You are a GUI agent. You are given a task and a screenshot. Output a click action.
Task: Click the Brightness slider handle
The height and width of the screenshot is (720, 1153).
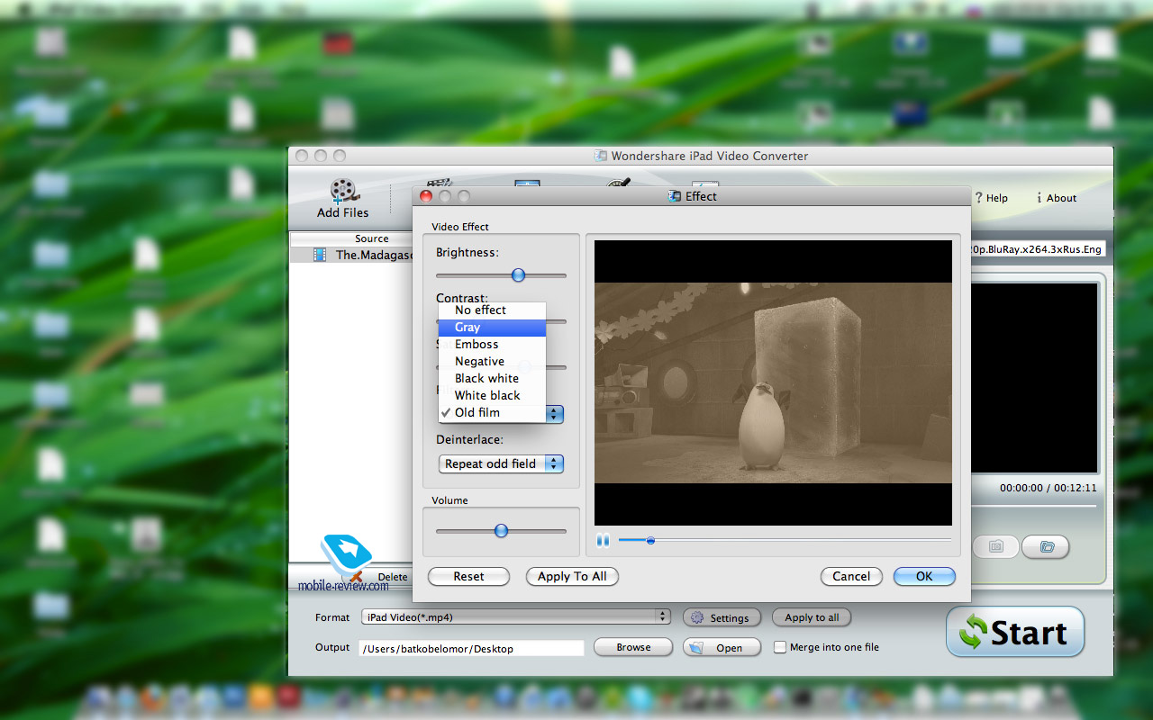tap(518, 275)
